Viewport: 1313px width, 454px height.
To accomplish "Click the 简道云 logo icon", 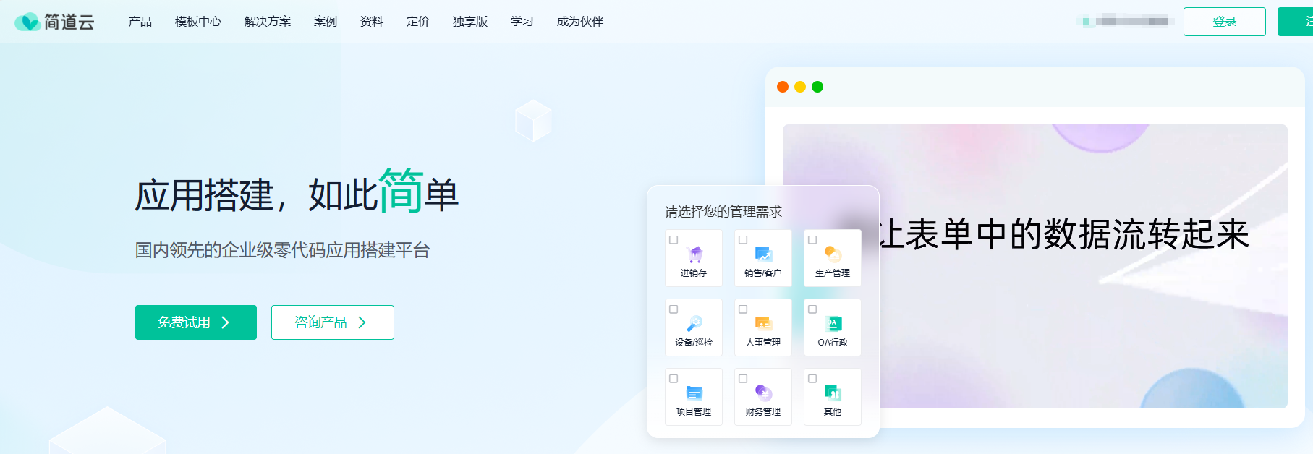I will (x=27, y=22).
